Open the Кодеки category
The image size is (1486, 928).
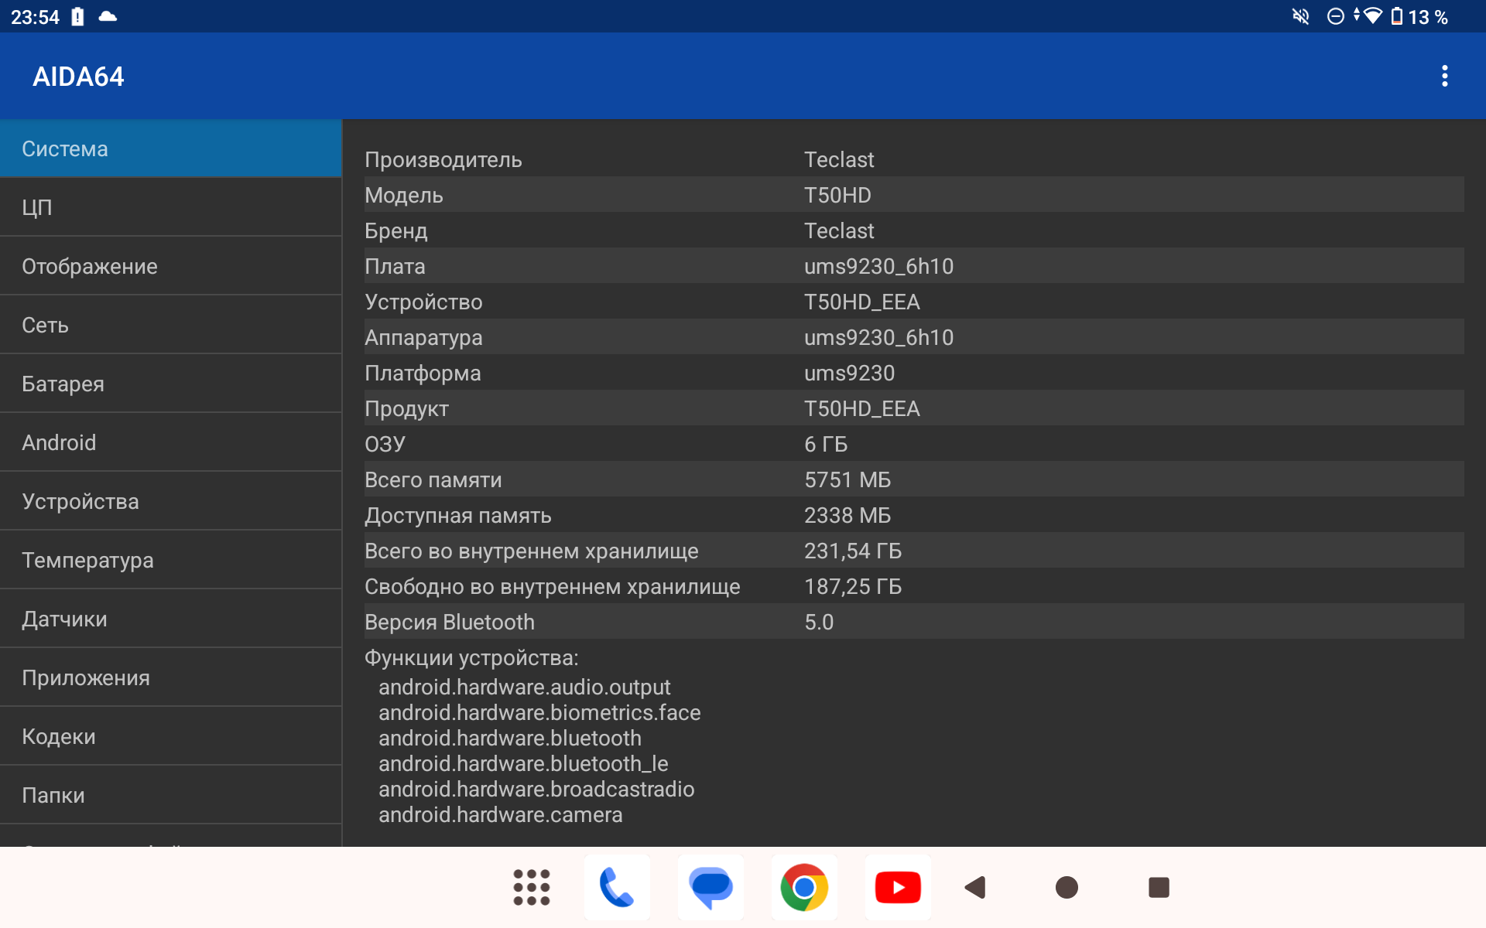click(x=170, y=736)
